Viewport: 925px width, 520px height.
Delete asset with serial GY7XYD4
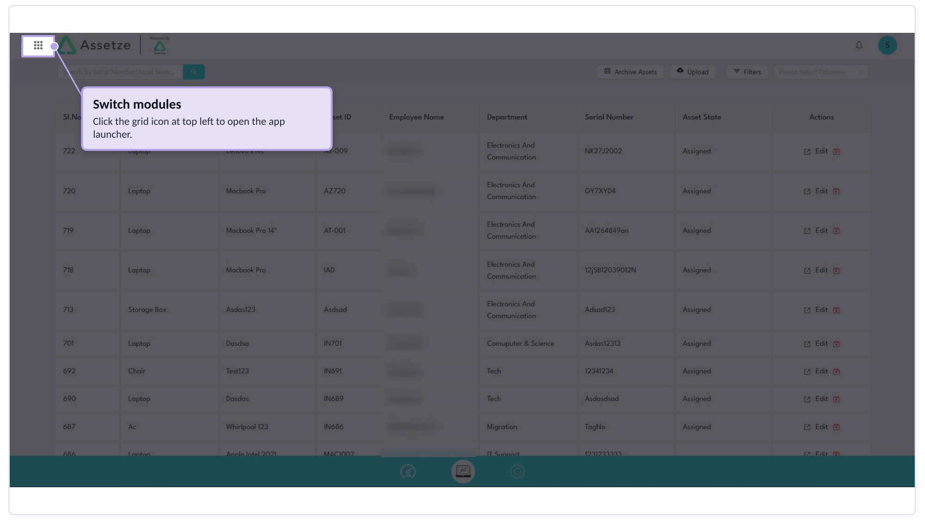click(x=836, y=191)
